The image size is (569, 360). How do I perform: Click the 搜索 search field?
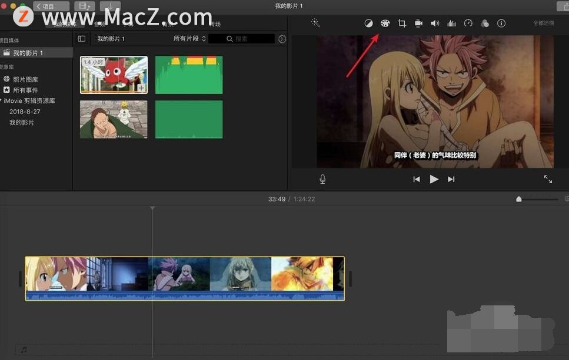pyautogui.click(x=242, y=39)
